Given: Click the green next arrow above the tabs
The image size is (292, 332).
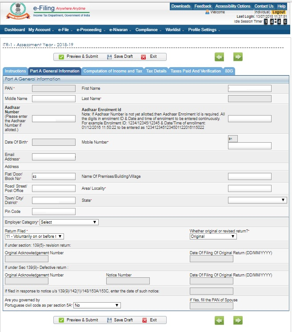Looking at the screenshot, I should [x=238, y=57].
